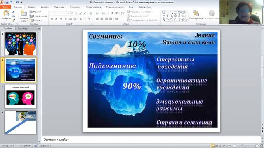Open the Customize Quick Access Toolbar dropdown

(21, 2)
